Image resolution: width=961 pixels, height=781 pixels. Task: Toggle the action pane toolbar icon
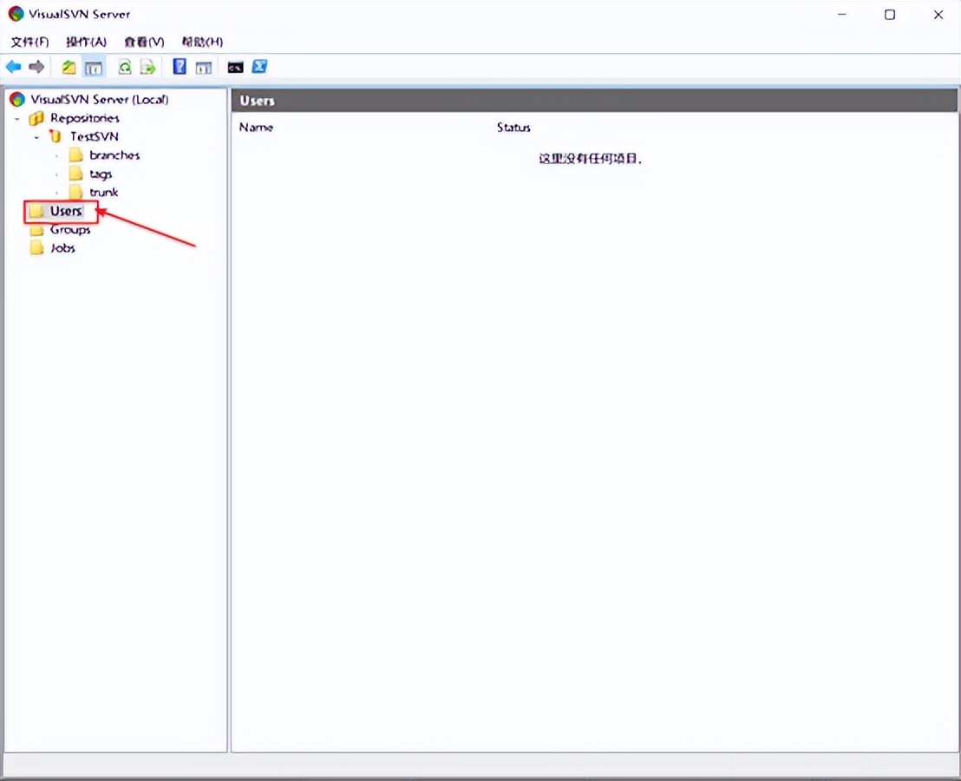[203, 67]
